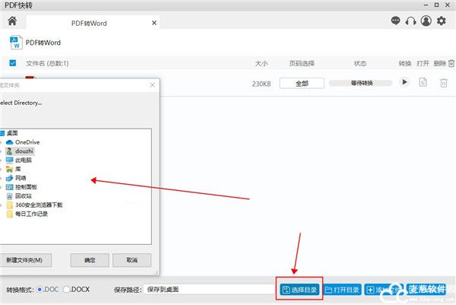Click the 230KB file size cell
Screen dimensions: 456x305
[x=261, y=84]
